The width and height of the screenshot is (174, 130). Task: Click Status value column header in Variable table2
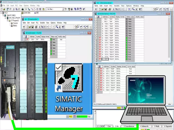130,17
